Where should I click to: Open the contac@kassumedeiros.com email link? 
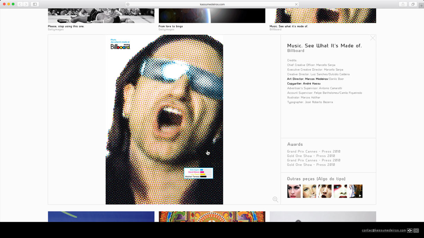384,230
